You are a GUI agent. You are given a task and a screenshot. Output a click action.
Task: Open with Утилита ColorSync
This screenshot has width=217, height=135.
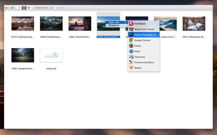144,62
